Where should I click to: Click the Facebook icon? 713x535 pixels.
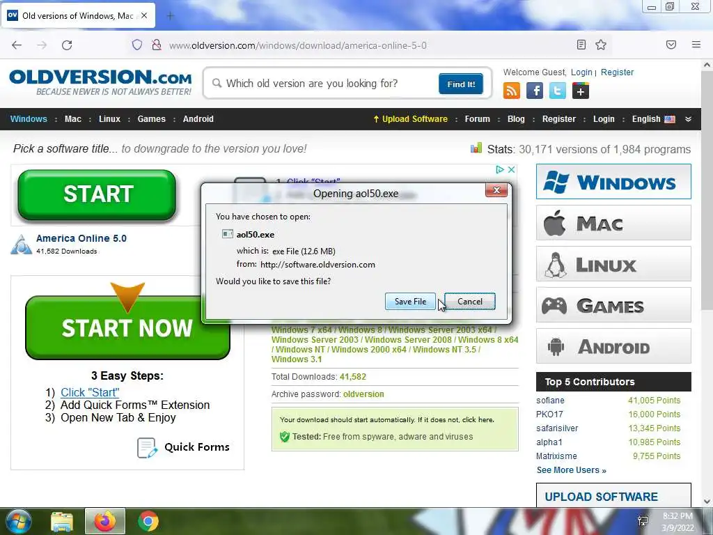click(535, 91)
